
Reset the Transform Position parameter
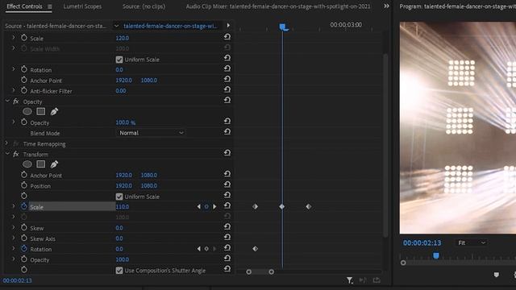227,184
